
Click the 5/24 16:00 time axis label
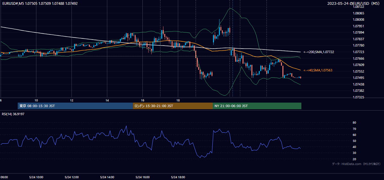143,177
